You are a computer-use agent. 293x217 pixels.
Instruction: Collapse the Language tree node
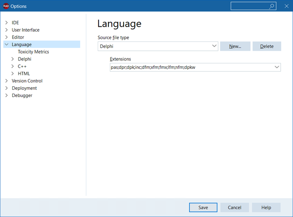tap(6, 44)
